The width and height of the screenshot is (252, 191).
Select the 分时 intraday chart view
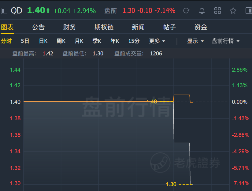pos(6,41)
